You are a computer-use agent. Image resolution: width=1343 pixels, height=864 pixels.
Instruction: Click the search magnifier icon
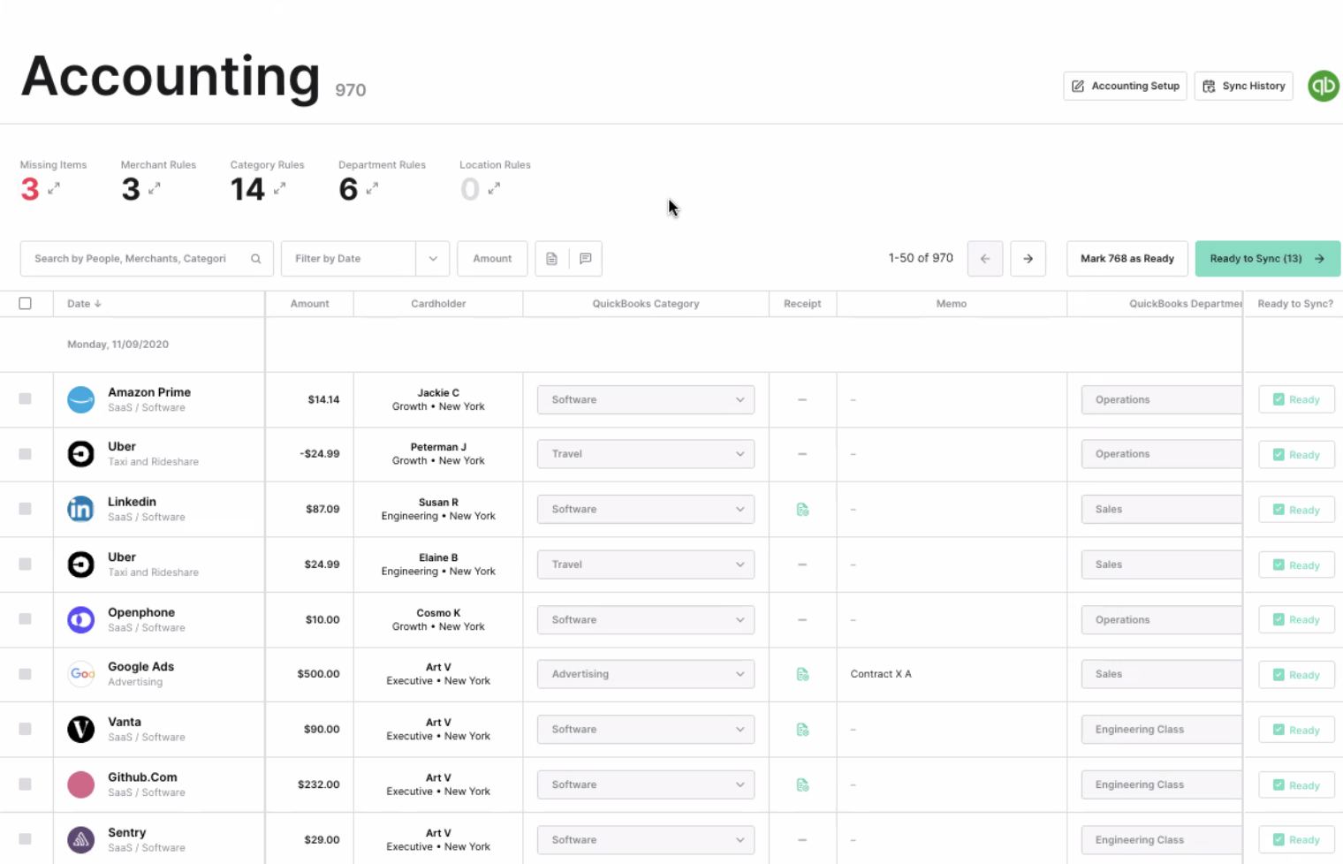click(255, 258)
